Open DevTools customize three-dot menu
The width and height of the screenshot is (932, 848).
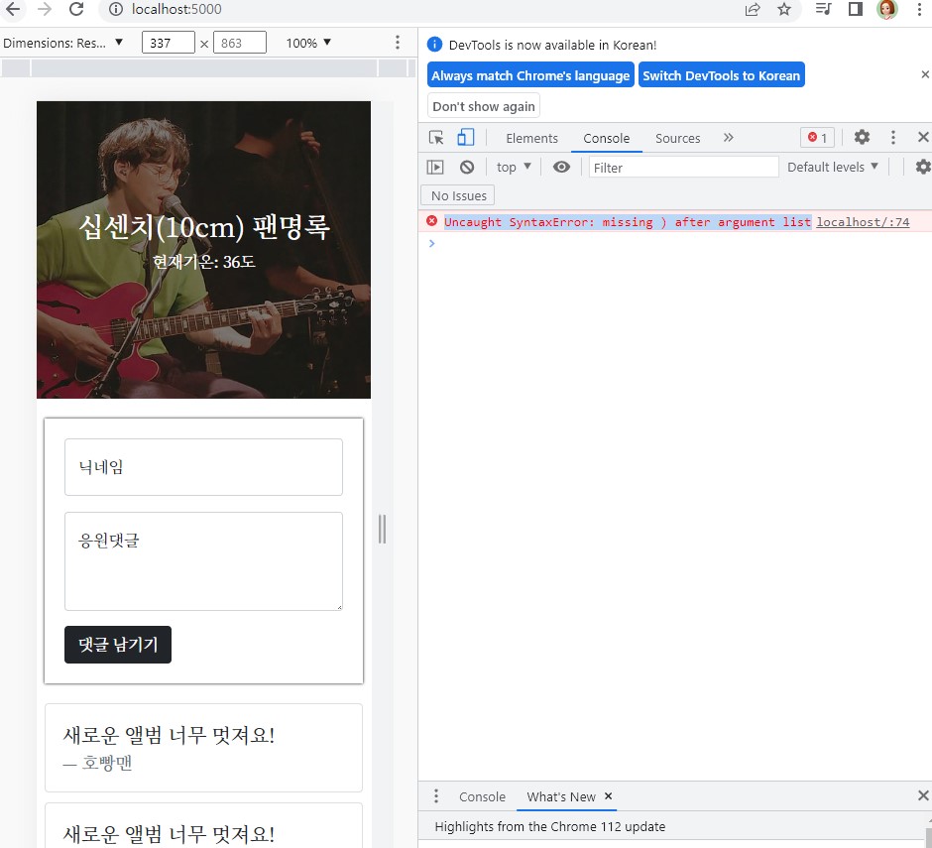click(892, 138)
